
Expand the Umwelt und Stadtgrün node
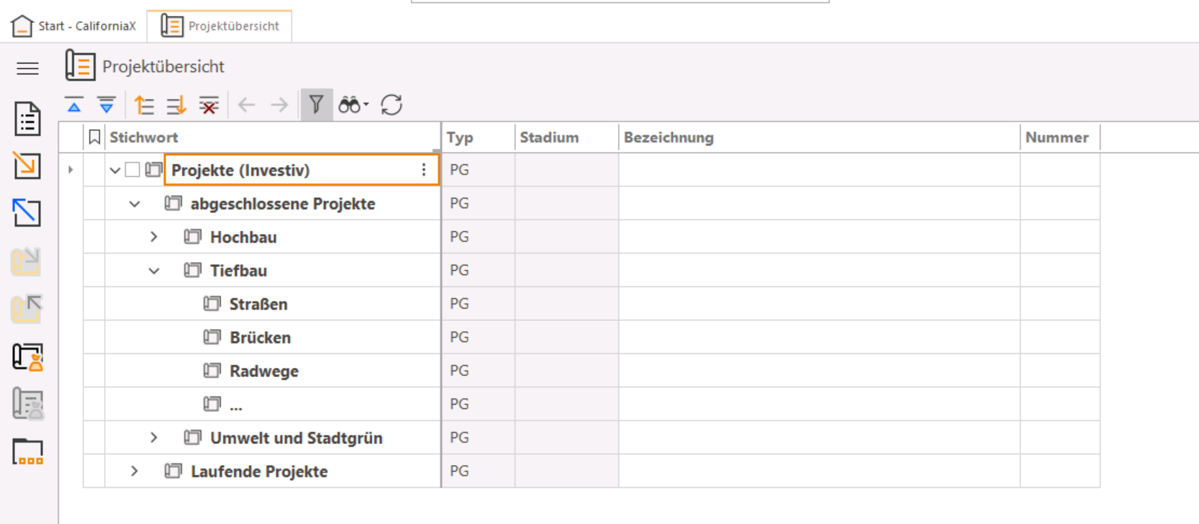154,438
